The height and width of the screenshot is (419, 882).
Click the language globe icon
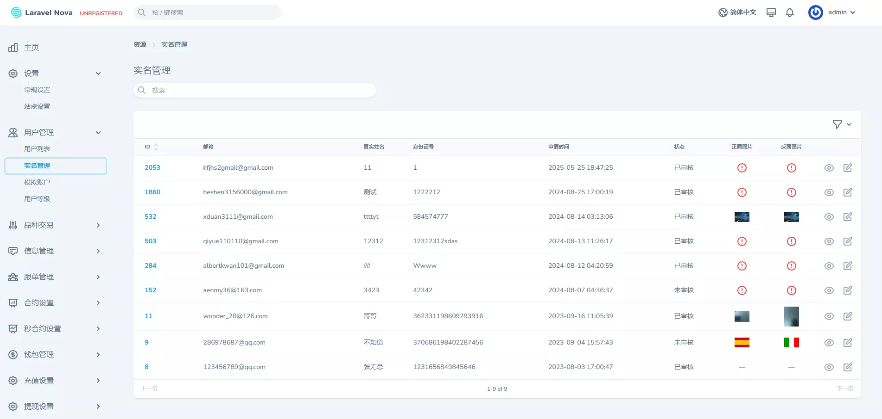pos(723,12)
